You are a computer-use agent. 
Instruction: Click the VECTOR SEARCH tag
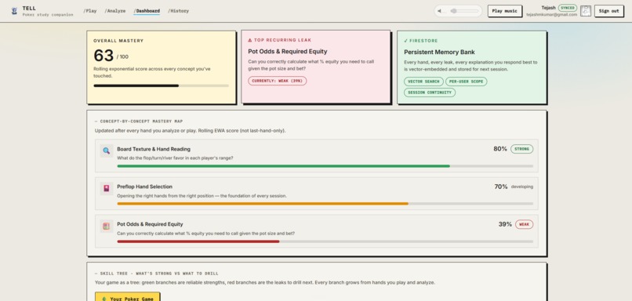(423, 82)
